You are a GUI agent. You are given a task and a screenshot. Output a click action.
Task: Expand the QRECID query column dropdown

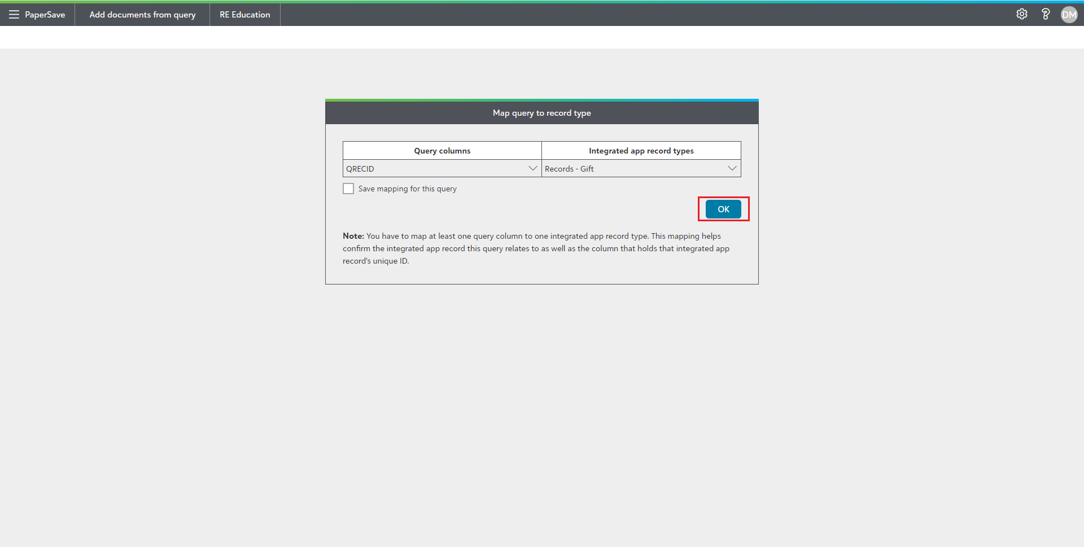point(435,169)
